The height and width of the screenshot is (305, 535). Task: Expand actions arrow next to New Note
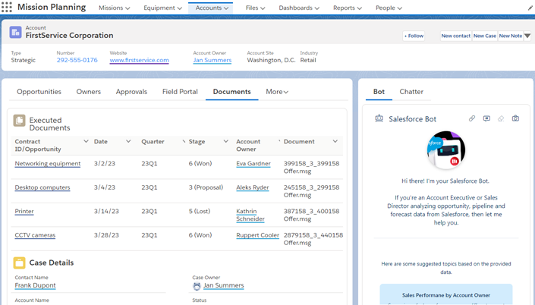[527, 36]
